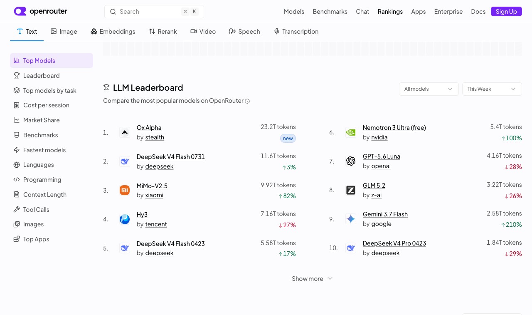Click the Xiaomi logo beside MiMo-V2.5
The height and width of the screenshot is (315, 532).
125,190
